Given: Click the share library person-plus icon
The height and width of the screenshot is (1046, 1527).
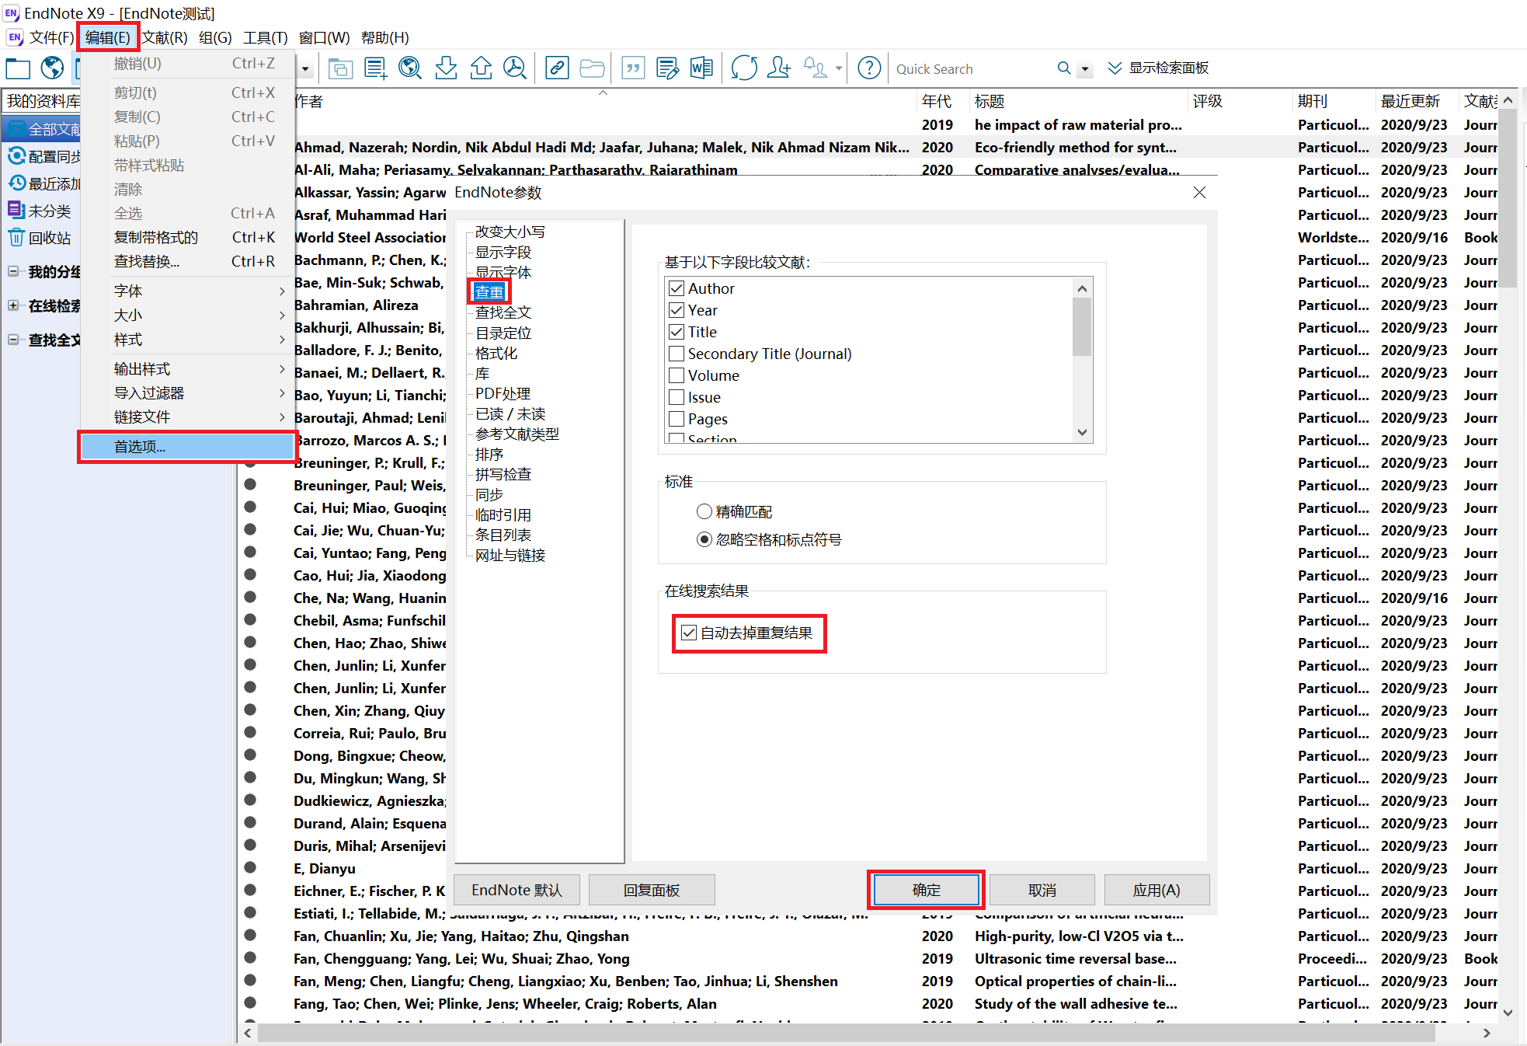Looking at the screenshot, I should pos(778,68).
